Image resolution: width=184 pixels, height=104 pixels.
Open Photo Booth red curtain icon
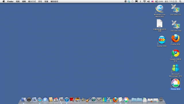click(x=72, y=99)
